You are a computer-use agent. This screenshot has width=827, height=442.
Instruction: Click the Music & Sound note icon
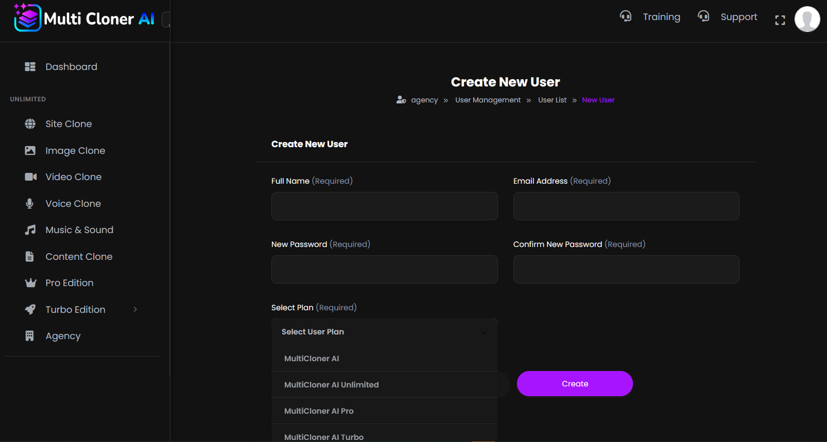click(x=30, y=230)
